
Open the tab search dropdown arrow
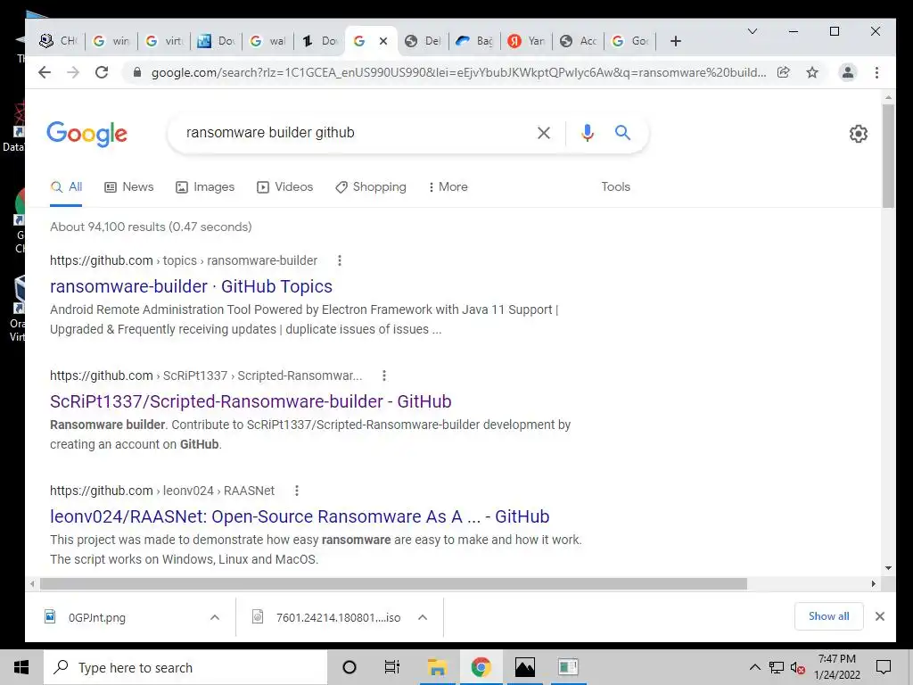pyautogui.click(x=753, y=31)
